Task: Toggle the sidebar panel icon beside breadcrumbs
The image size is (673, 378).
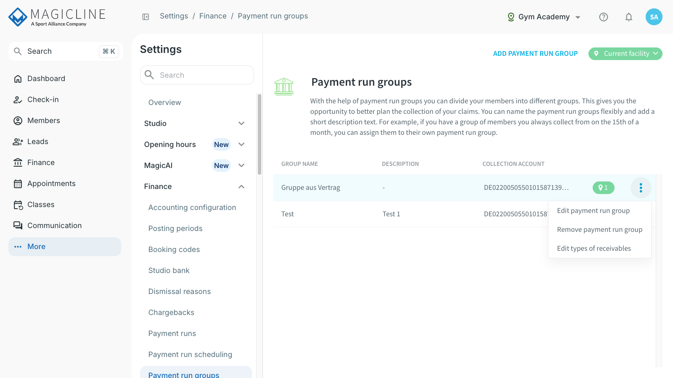Action: point(146,17)
